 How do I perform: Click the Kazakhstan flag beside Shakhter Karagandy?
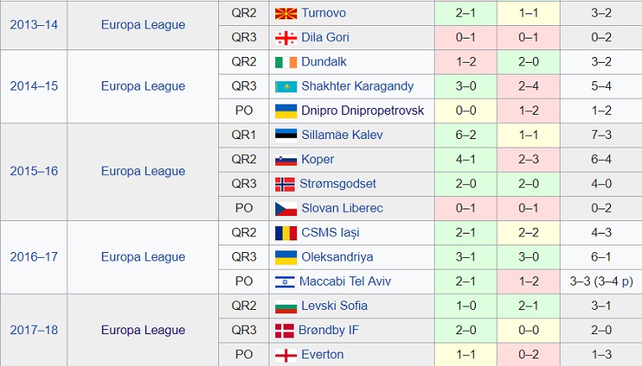point(286,86)
